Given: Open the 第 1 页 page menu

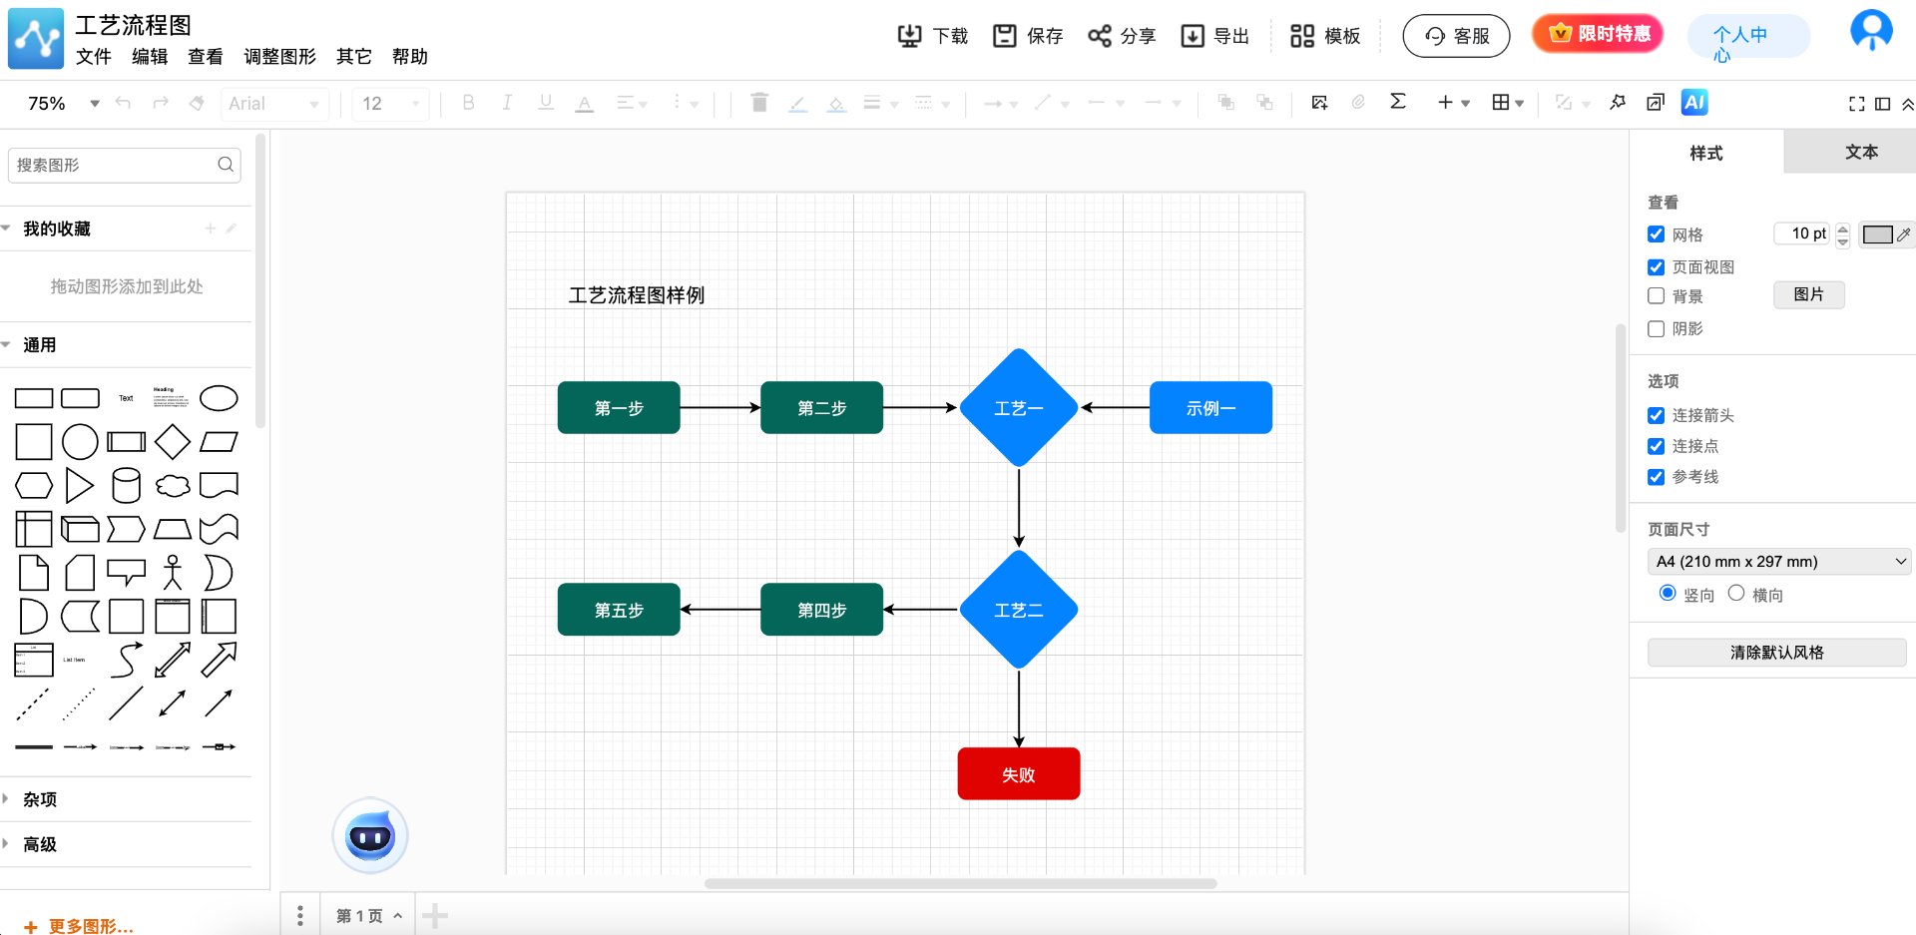Looking at the screenshot, I should click(x=368, y=916).
